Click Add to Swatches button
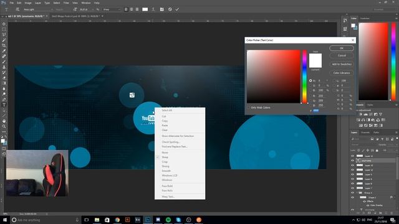The height and width of the screenshot is (224, 399). pos(342,64)
